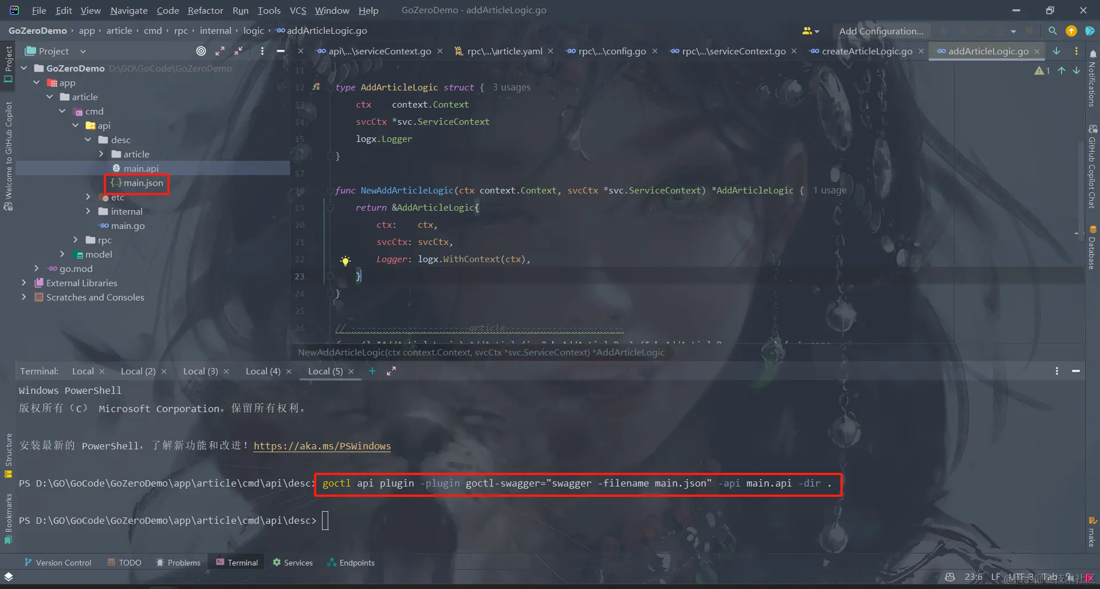Open Search Everywhere magnifier icon
Screen dimensions: 1100x589
1052,31
